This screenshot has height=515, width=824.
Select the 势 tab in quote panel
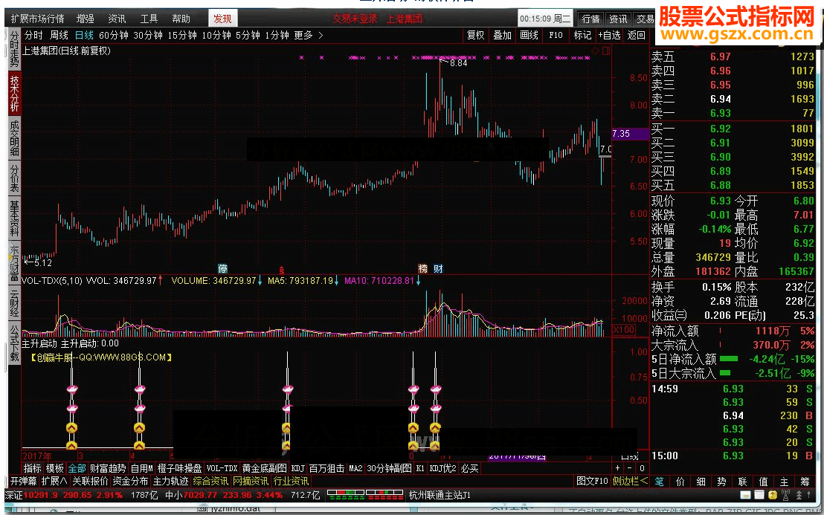[x=721, y=482]
